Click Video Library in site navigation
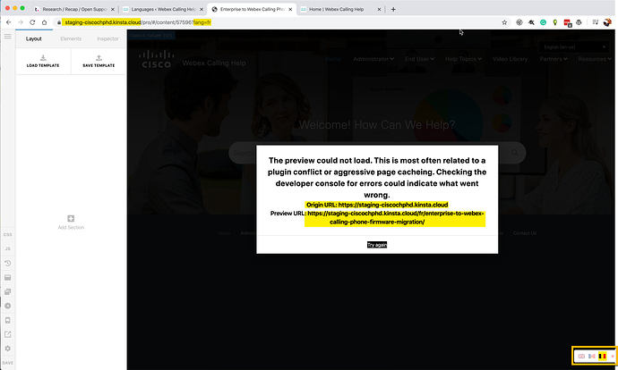The height and width of the screenshot is (370, 618). pos(510,59)
